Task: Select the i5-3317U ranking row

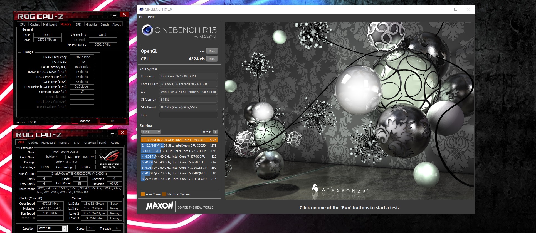Action: pyautogui.click(x=179, y=179)
